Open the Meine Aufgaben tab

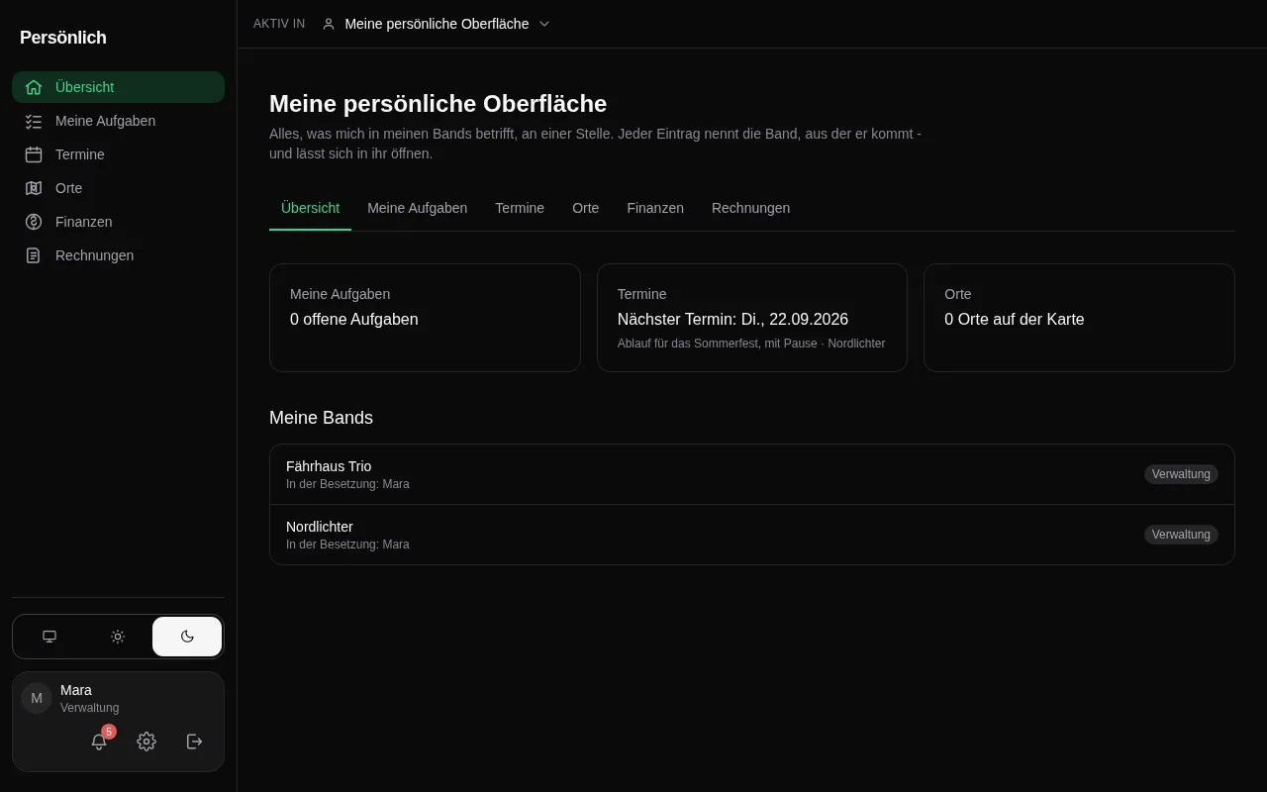click(x=417, y=208)
